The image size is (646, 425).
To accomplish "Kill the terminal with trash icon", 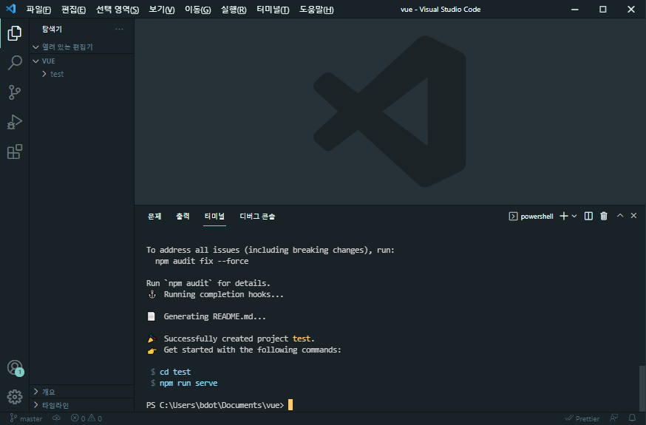I will (x=604, y=217).
